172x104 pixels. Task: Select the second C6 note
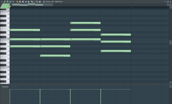(x=55, y=39)
